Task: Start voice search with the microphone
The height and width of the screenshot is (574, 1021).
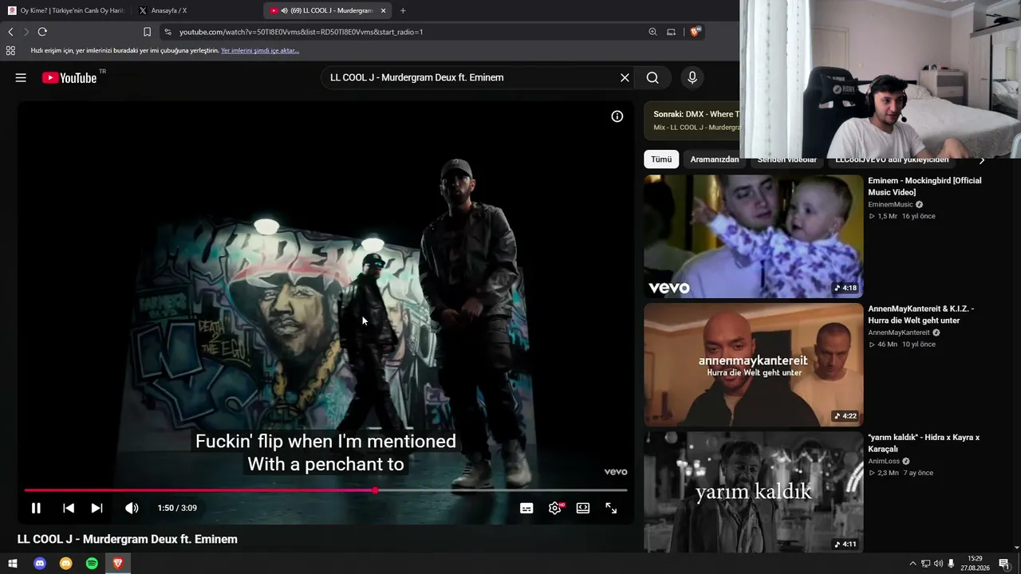Action: coord(692,77)
